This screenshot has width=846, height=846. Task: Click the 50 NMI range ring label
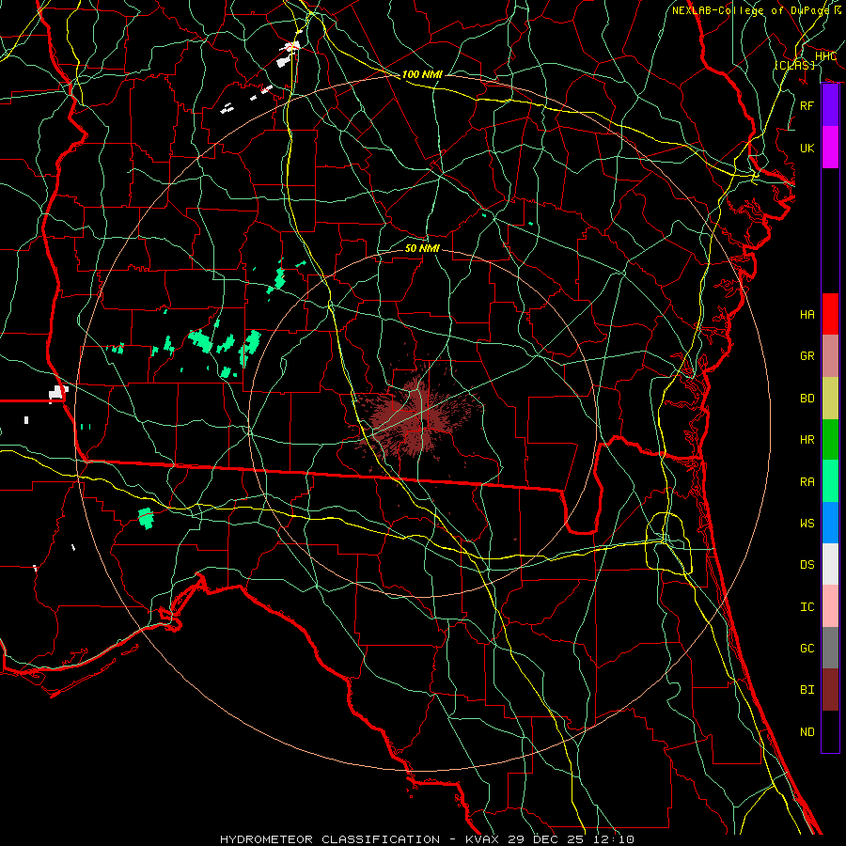tap(422, 248)
